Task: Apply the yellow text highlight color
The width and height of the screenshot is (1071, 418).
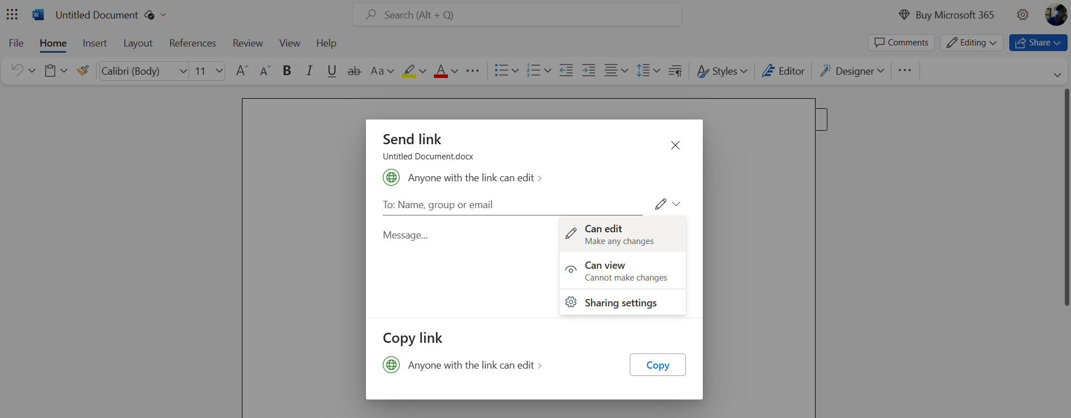Action: pos(409,71)
